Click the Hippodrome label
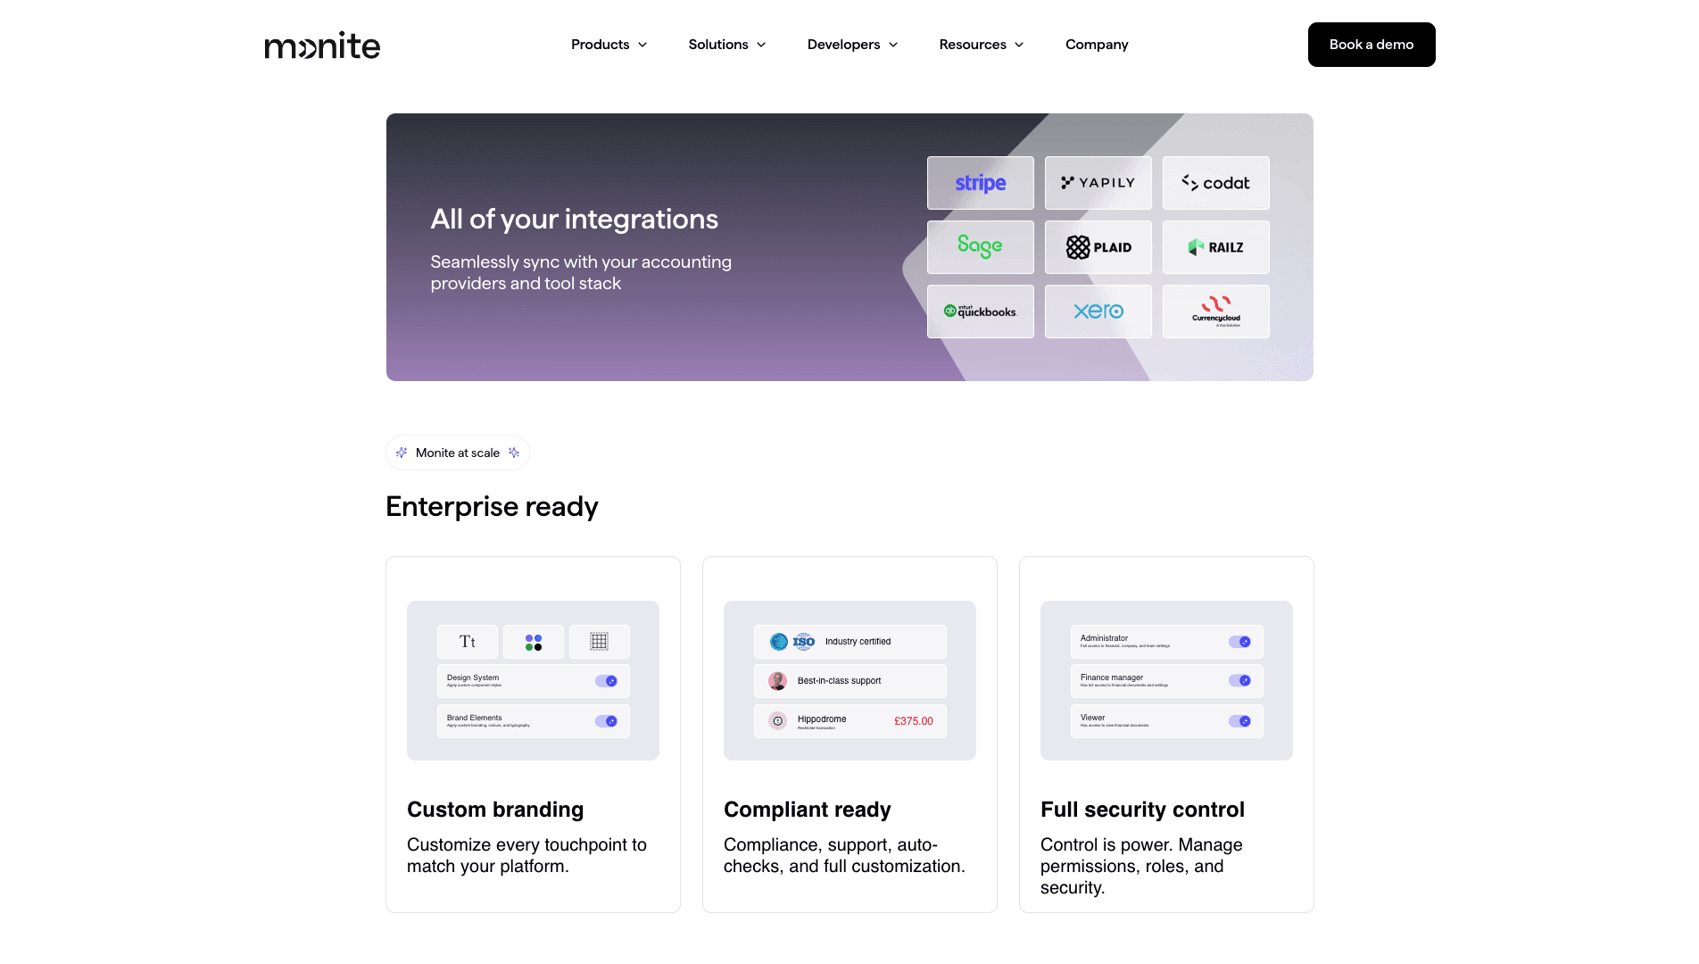The width and height of the screenshot is (1699, 964). point(822,719)
